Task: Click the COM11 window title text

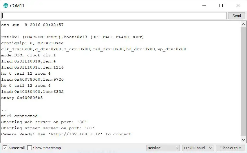Action: pos(17,6)
